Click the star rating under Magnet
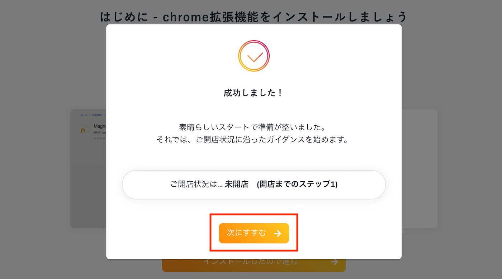This screenshot has width=502, height=279. pos(99,138)
